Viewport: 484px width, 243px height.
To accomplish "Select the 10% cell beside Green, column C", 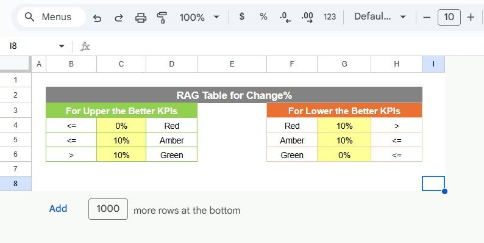I will tap(121, 154).
